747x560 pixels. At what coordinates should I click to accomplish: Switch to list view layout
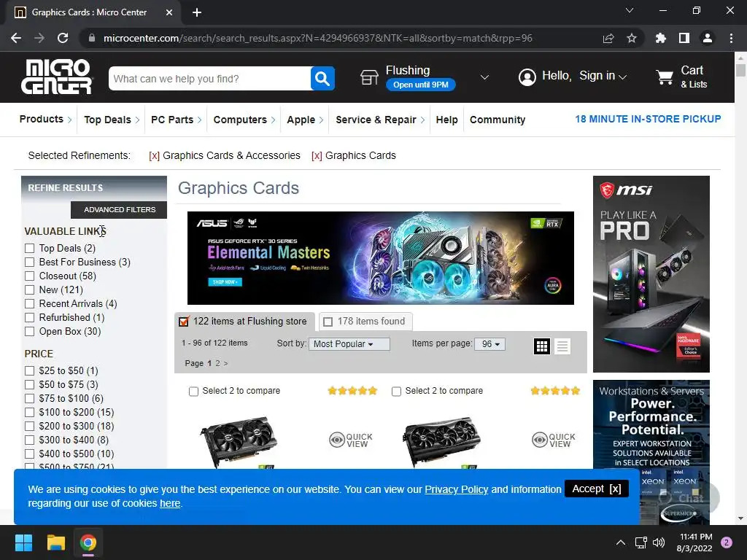[x=562, y=346]
